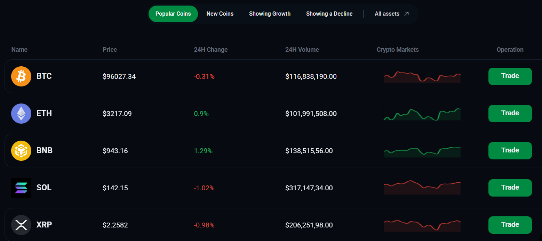
Task: Select the Solana coin icon
Action: tap(21, 188)
